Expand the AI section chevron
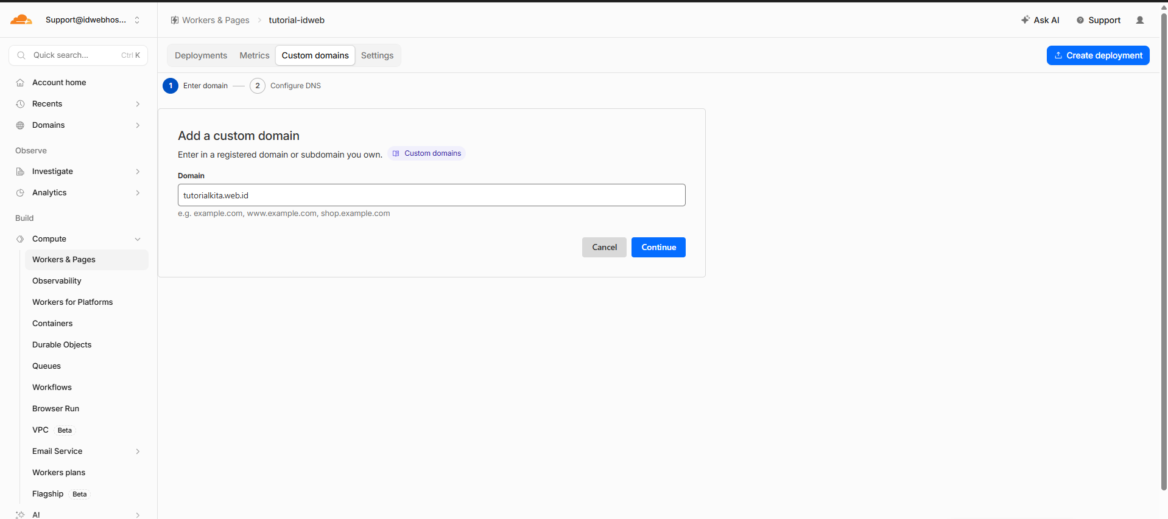Image resolution: width=1168 pixels, height=519 pixels. 138,515
